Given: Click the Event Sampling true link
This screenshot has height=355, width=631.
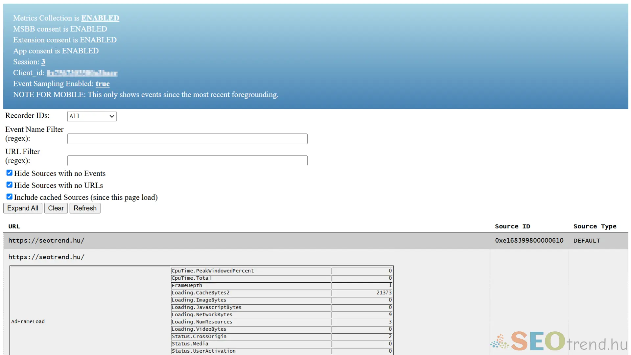Looking at the screenshot, I should point(103,84).
